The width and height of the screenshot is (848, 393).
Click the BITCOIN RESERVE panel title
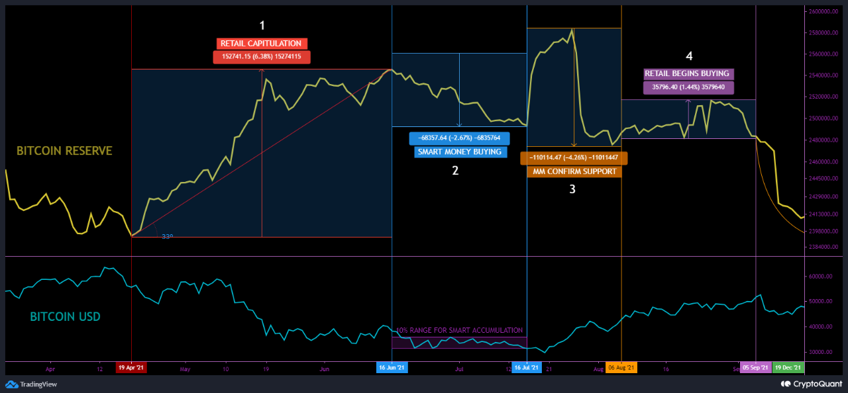64,151
